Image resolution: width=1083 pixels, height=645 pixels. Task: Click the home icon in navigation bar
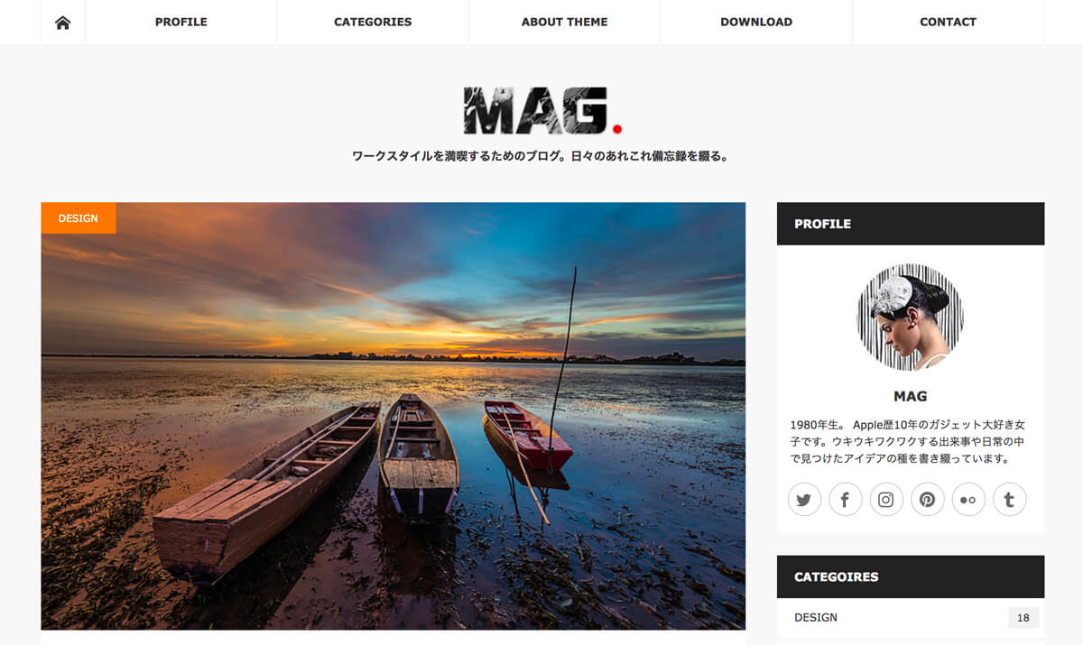62,23
